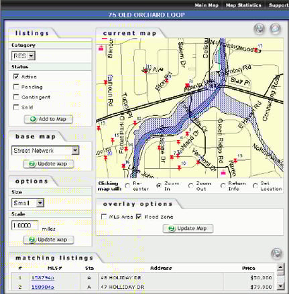Select map pin 10 on the map

coord(179,167)
